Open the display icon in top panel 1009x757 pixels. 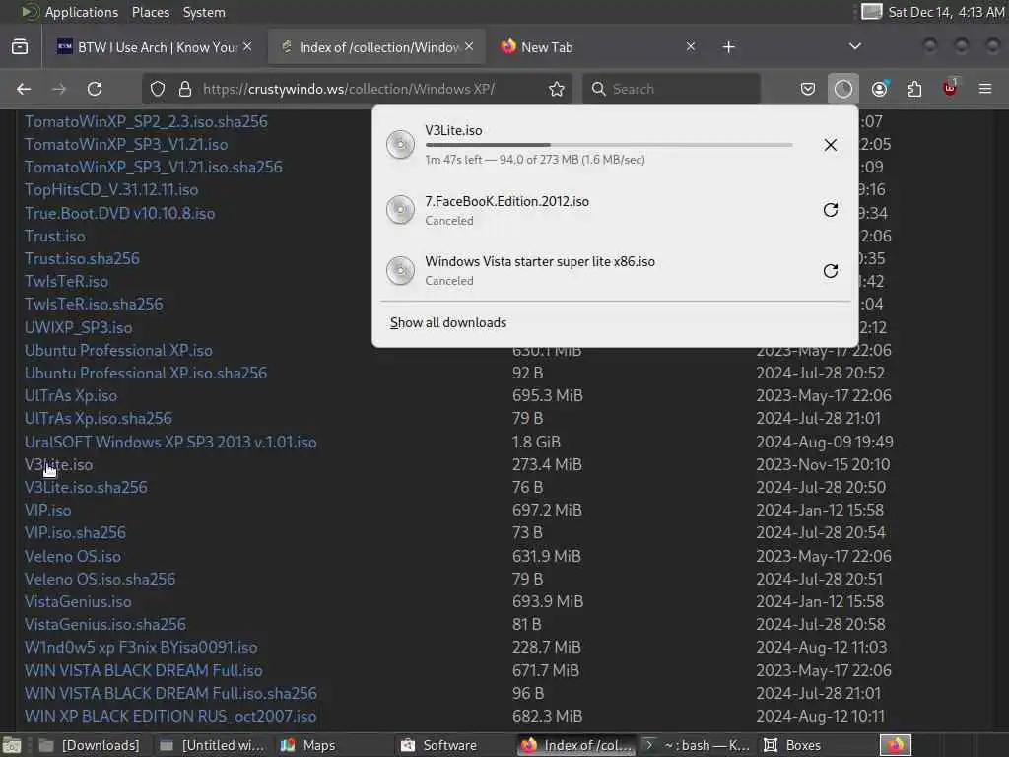click(871, 12)
